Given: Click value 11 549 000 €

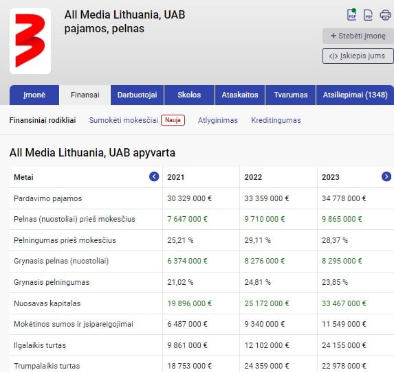Looking at the screenshot, I should click(344, 324).
